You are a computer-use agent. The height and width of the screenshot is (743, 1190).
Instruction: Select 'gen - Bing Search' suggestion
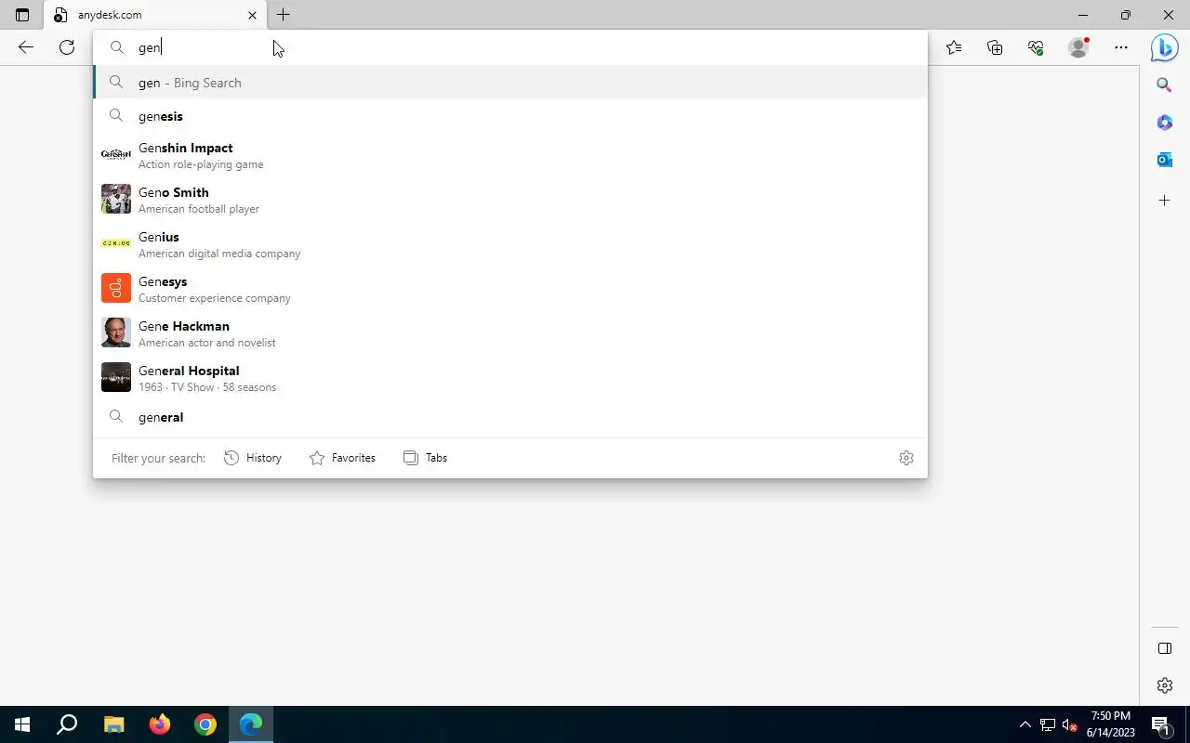(x=510, y=83)
